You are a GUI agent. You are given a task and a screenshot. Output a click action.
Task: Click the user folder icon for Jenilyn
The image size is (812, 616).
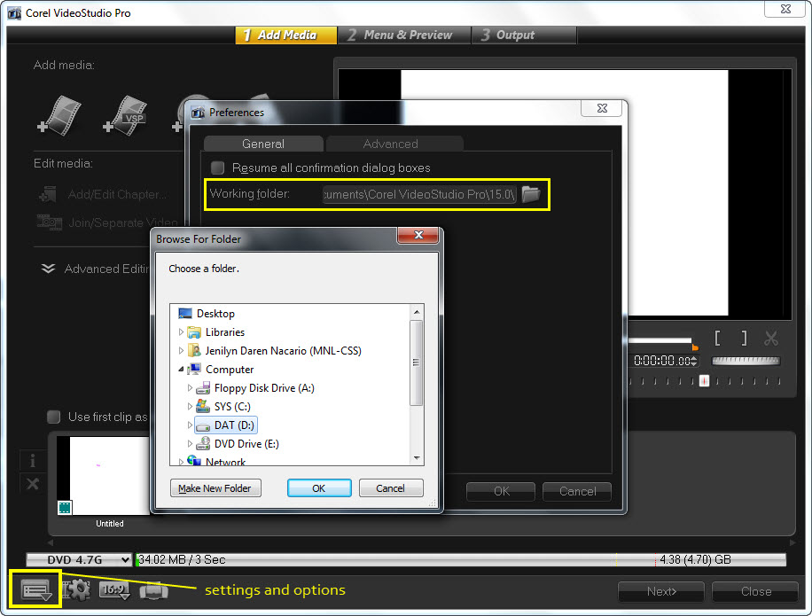[194, 351]
